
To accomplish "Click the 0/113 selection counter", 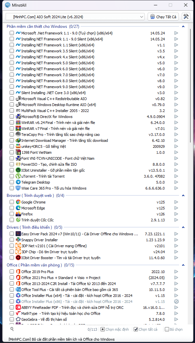I will click(92, 329).
